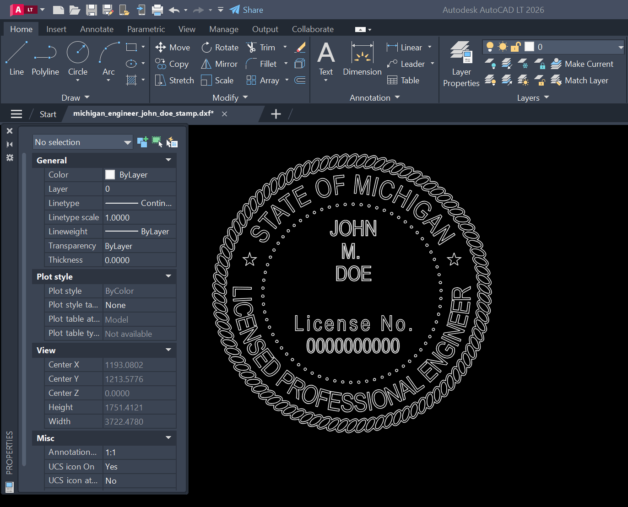Click the Annotation scale 1:1 field
628x507 pixels.
pos(140,452)
